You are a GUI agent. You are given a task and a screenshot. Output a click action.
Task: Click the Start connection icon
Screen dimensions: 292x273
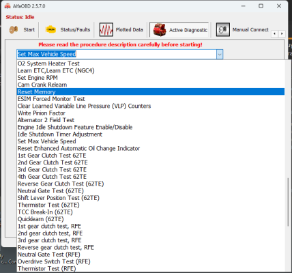pyautogui.click(x=14, y=29)
